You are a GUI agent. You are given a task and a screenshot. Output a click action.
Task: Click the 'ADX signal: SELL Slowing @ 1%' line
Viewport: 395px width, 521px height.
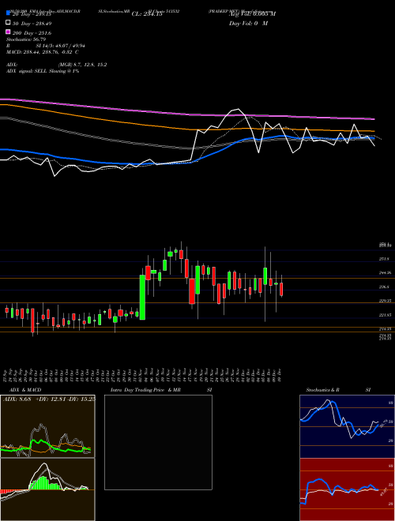(43, 71)
